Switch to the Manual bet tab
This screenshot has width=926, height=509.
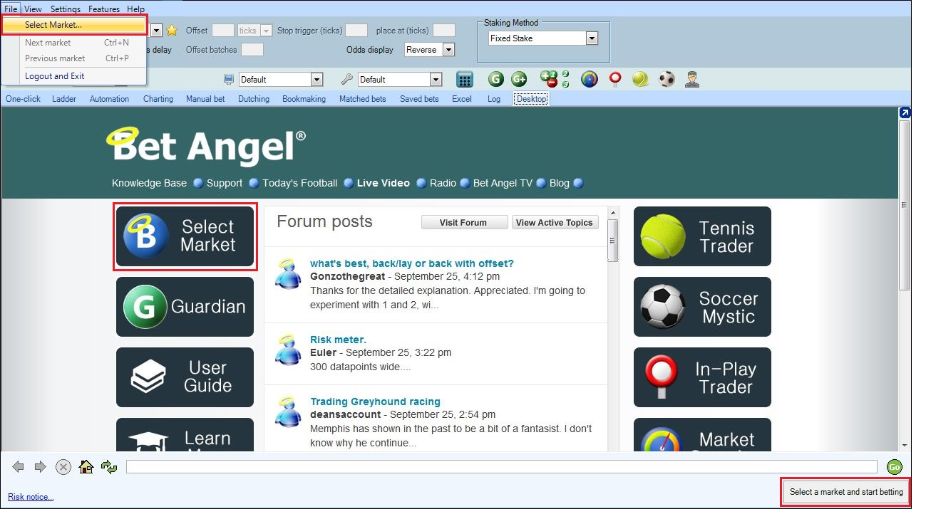[205, 99]
